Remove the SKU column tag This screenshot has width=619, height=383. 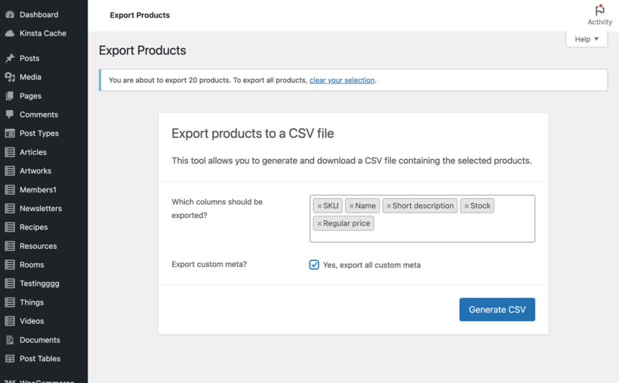coord(319,207)
